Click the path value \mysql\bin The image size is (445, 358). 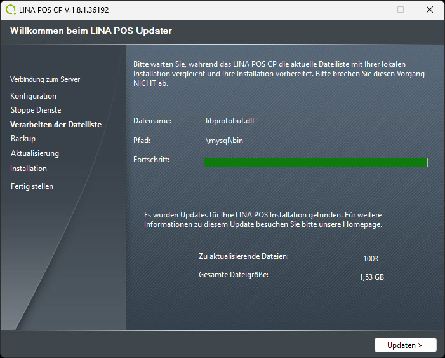[x=224, y=141]
